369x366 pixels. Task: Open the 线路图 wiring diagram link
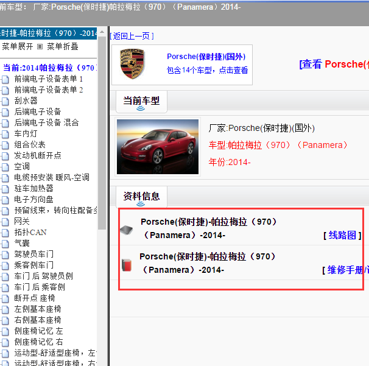[342, 235]
